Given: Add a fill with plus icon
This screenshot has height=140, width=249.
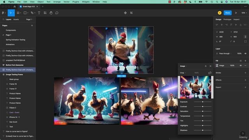Looking at the screenshot, I should pos(245,61).
